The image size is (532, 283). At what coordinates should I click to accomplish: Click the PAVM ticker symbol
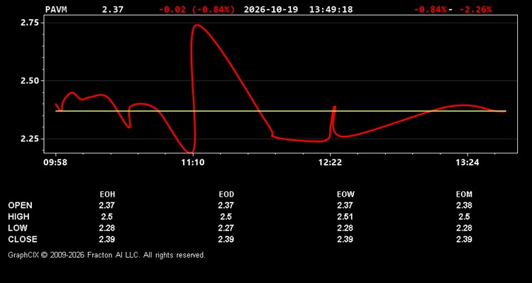pos(56,9)
